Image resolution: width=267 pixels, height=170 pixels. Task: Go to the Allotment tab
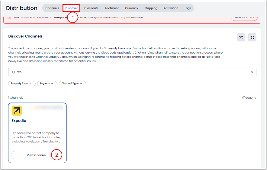coord(112,8)
